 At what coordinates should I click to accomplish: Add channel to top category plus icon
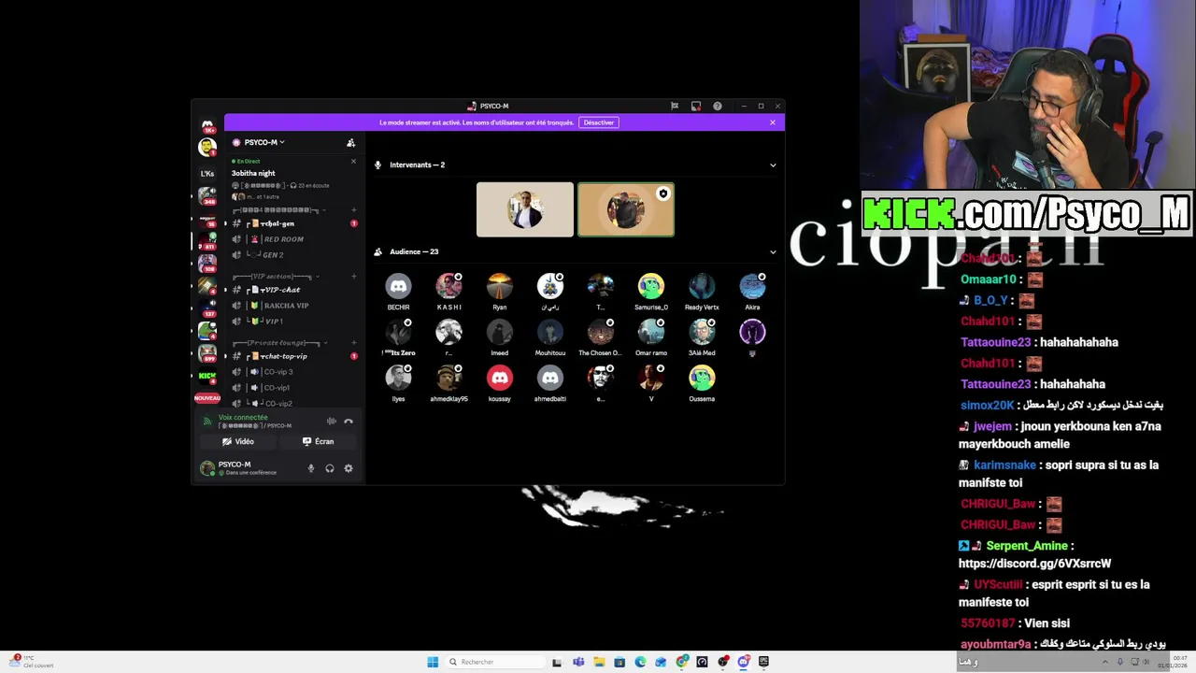point(353,210)
